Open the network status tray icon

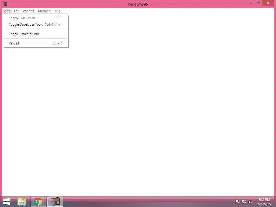click(244, 202)
